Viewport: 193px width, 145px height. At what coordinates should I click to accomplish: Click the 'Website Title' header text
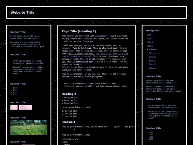tap(23, 13)
